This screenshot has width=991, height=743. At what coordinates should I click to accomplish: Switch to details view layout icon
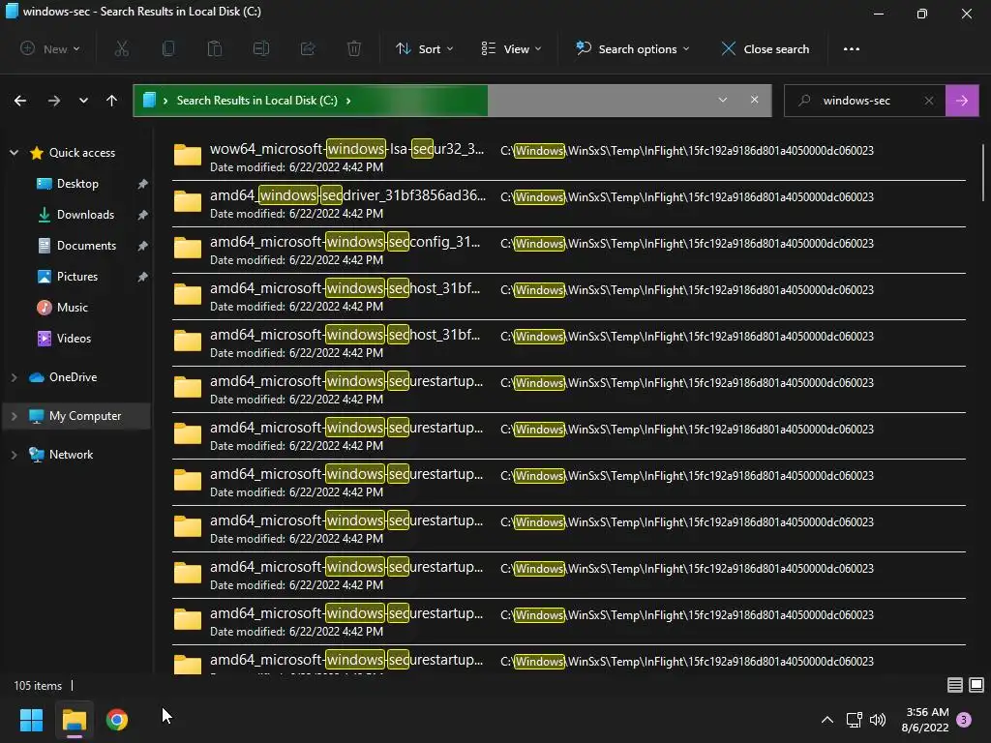[x=955, y=685]
